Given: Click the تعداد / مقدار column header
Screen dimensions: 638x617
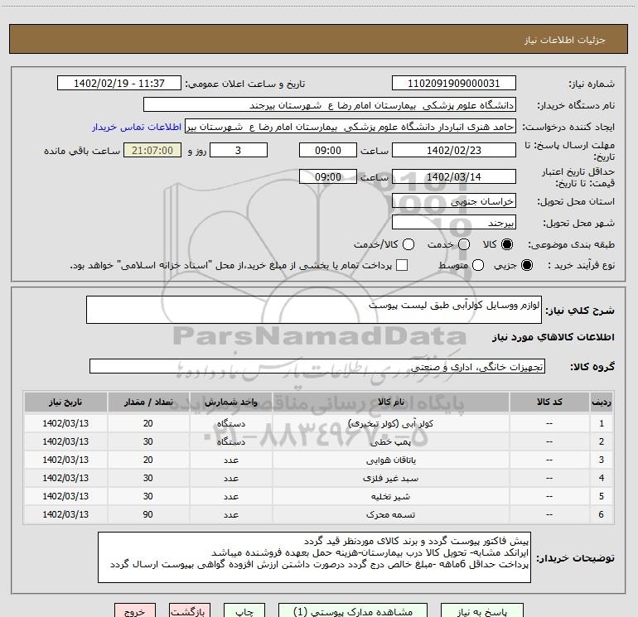Looking at the screenshot, I should click(148, 402).
